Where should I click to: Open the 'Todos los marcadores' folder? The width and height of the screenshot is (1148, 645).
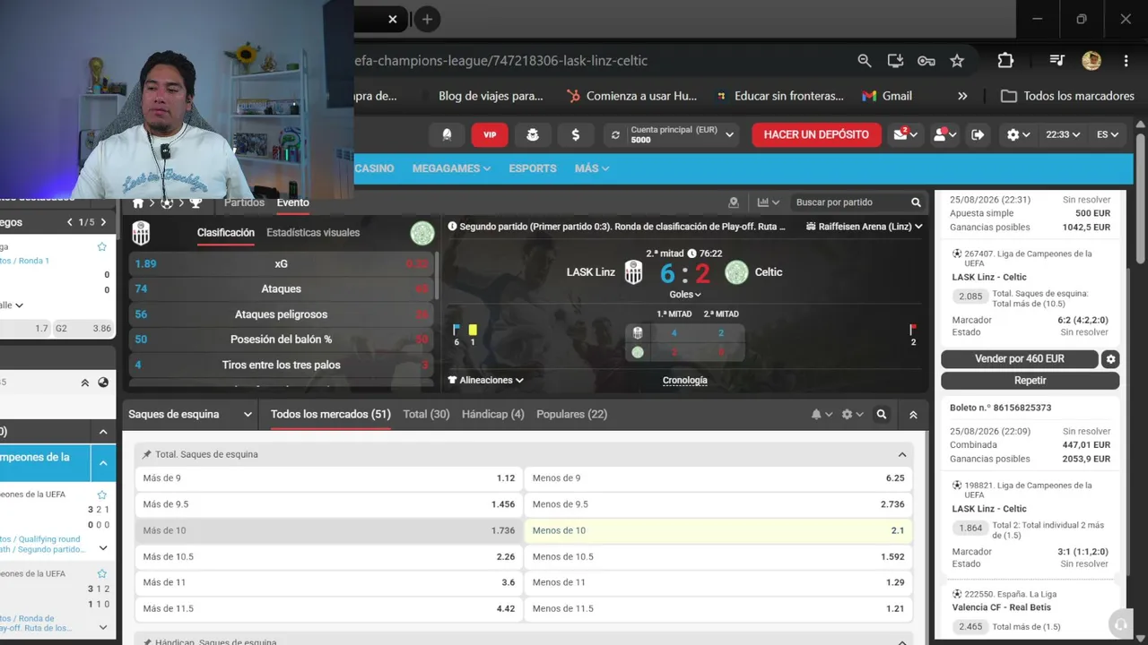(x=1068, y=96)
